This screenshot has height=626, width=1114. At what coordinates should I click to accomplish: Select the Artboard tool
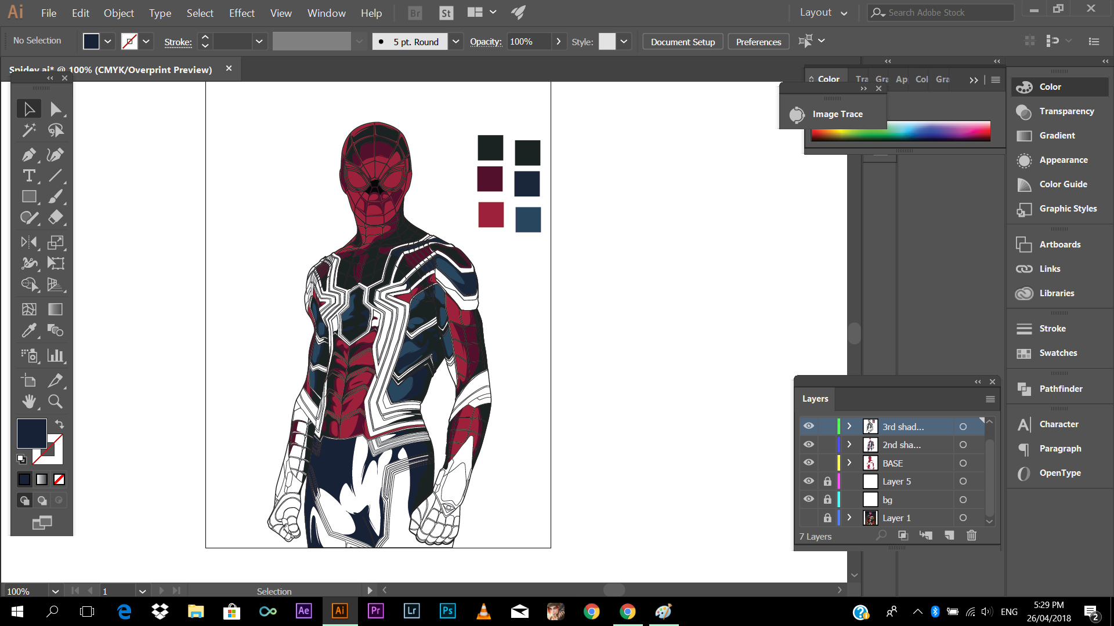(29, 380)
